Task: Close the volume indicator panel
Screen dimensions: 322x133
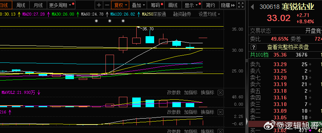Action: tap(220, 93)
